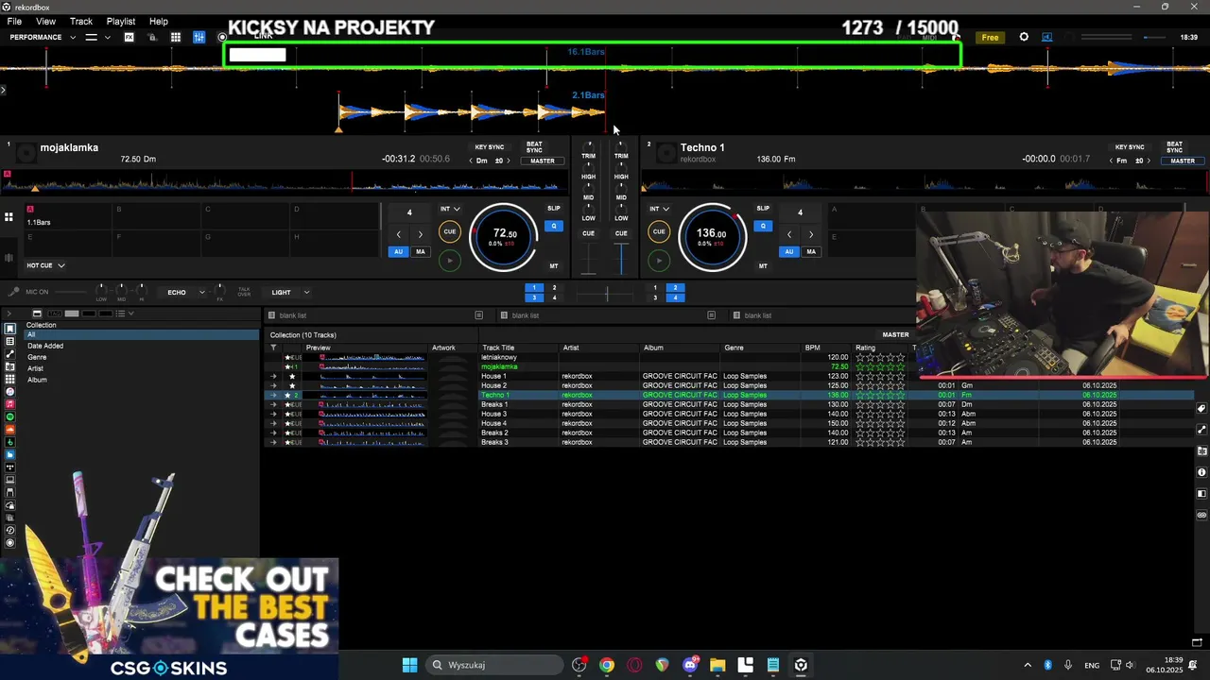Toggle deck 2 Quantize Q button
Image resolution: width=1210 pixels, height=680 pixels.
[x=763, y=226]
